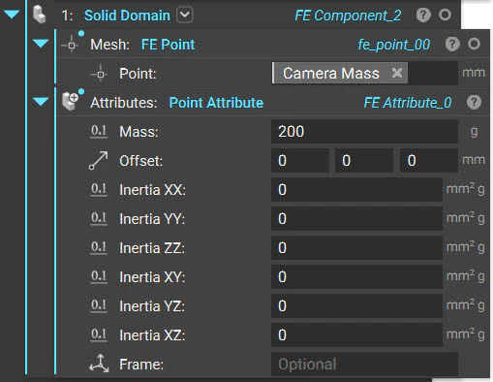Open help for Point Attribute

tap(474, 102)
